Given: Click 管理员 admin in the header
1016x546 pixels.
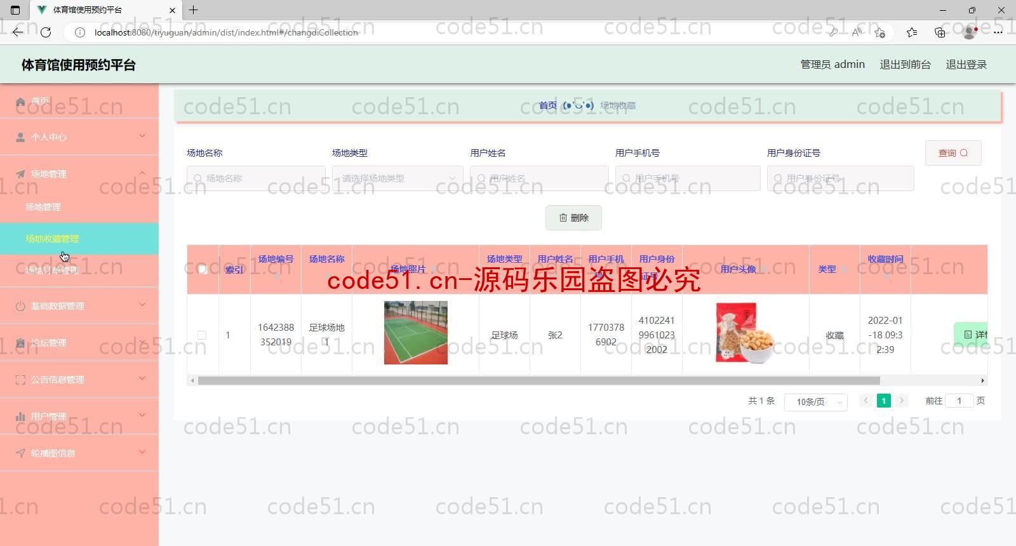Looking at the screenshot, I should point(832,65).
